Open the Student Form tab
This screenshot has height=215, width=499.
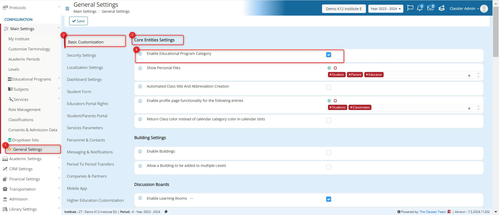(79, 92)
